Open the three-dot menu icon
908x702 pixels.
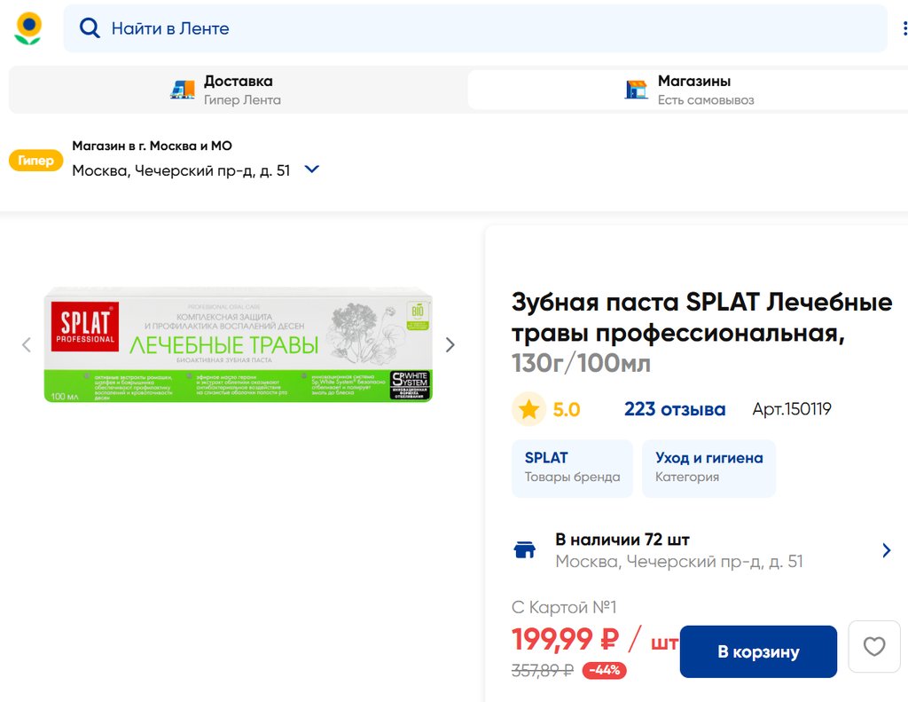click(904, 29)
